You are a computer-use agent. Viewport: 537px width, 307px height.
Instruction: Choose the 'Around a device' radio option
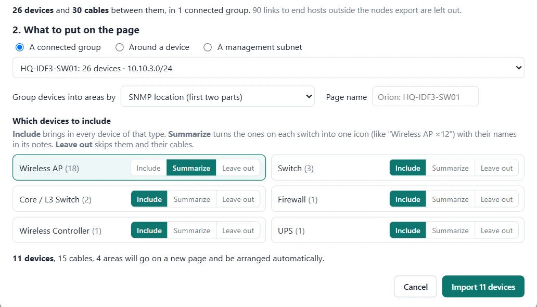[x=119, y=47]
